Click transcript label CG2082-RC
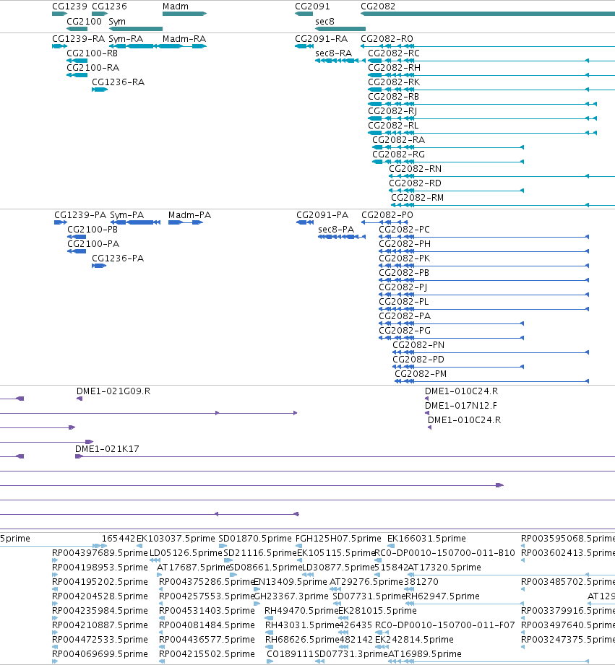 point(394,53)
